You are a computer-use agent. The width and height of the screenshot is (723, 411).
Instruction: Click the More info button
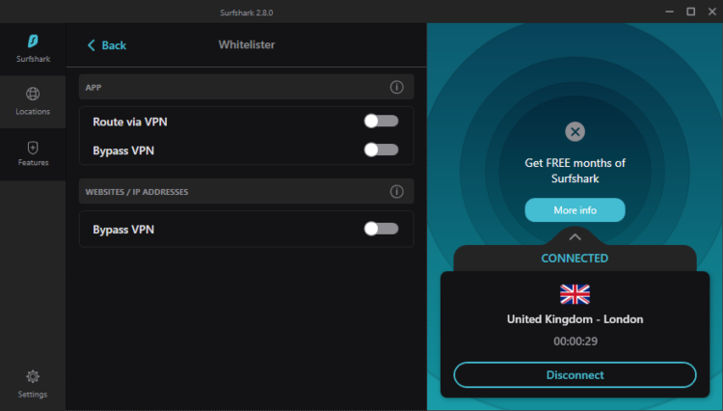(575, 210)
